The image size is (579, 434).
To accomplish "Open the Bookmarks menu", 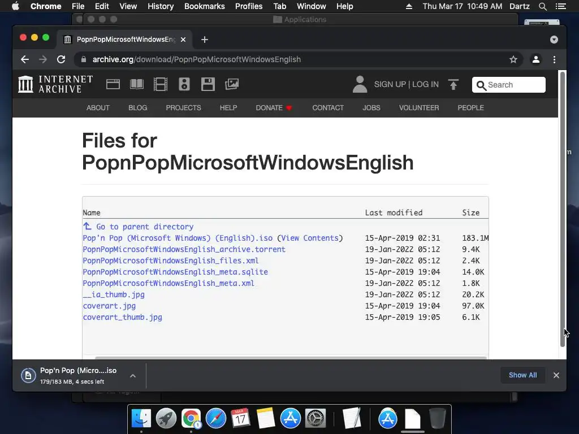I will [205, 6].
